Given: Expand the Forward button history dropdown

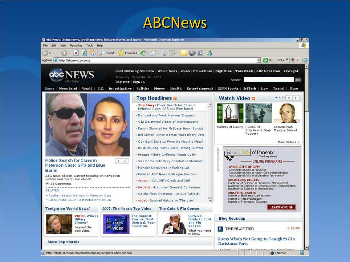Looking at the screenshot, I should point(70,53).
